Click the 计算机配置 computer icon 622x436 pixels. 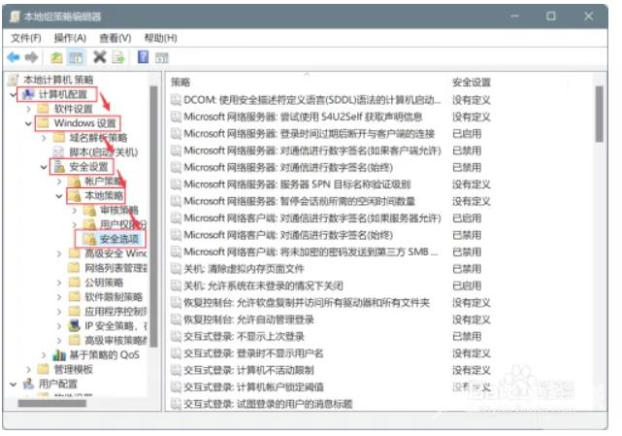click(x=28, y=94)
